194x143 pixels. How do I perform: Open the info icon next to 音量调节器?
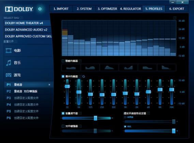80,113
